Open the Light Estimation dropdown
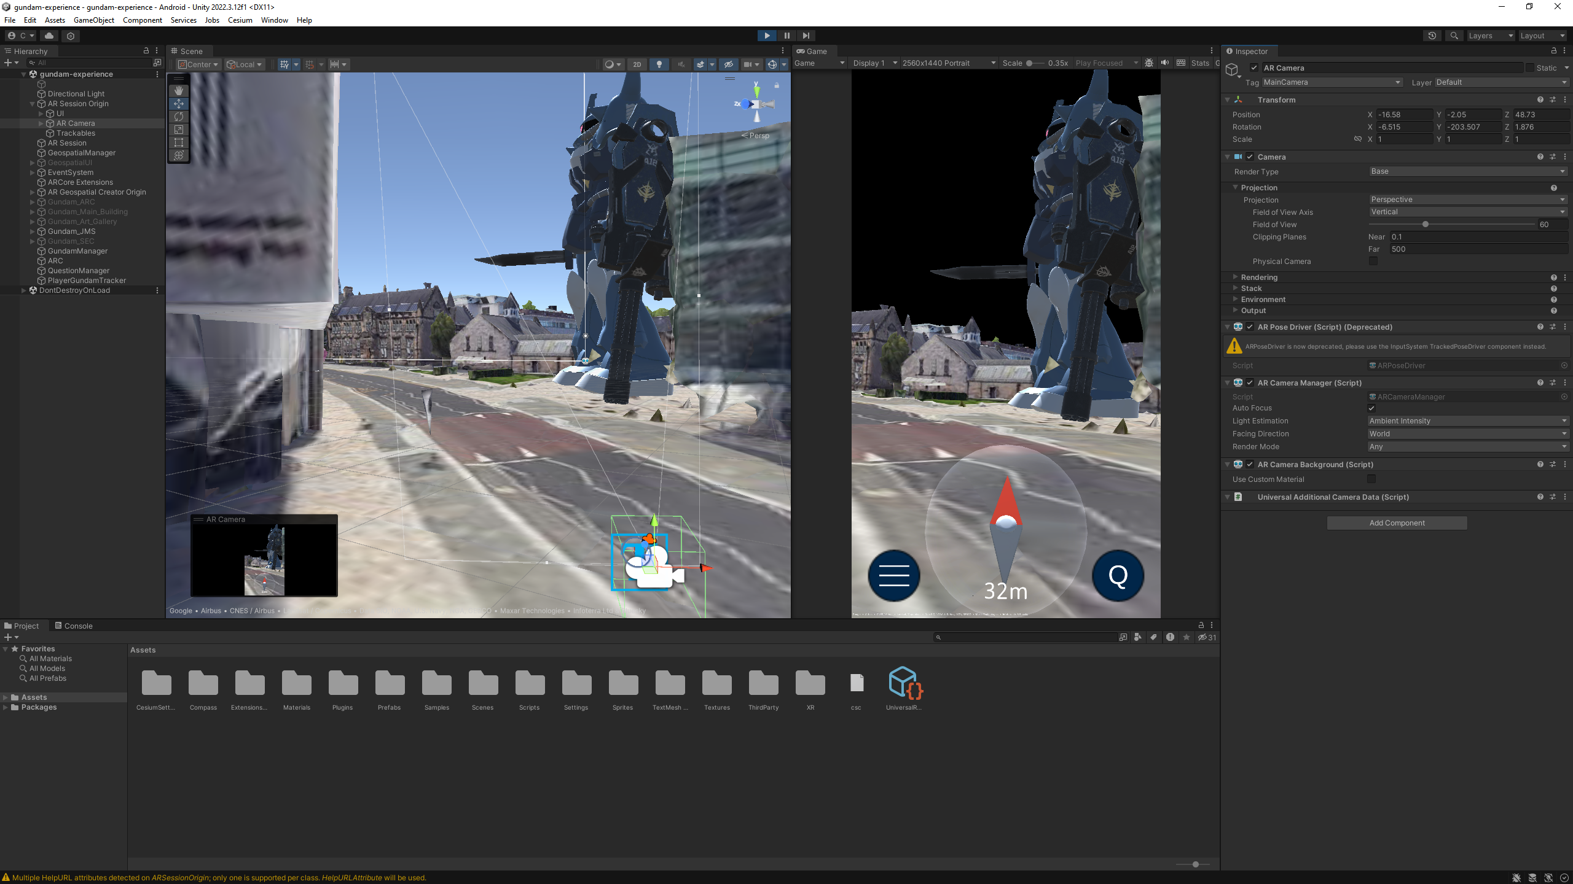1573x884 pixels. (x=1467, y=421)
